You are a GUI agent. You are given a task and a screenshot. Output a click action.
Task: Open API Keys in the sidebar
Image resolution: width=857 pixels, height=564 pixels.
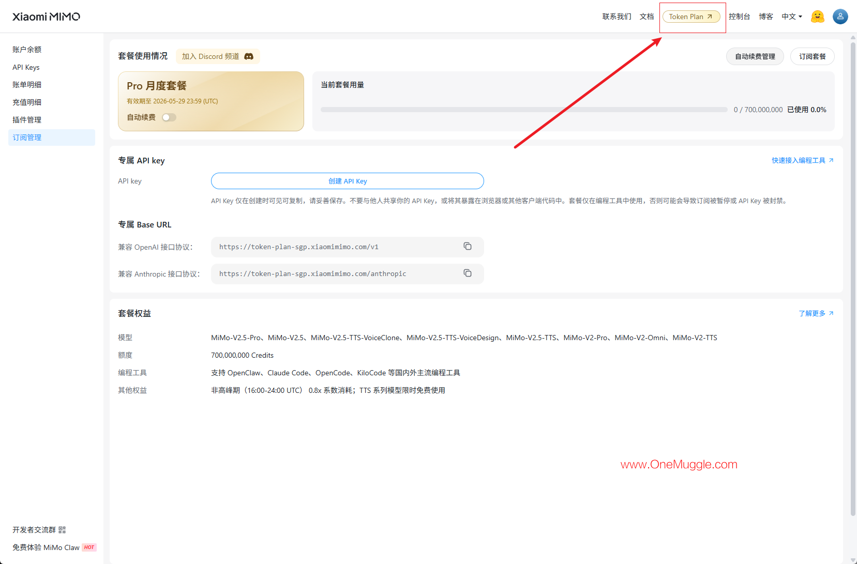[26, 67]
